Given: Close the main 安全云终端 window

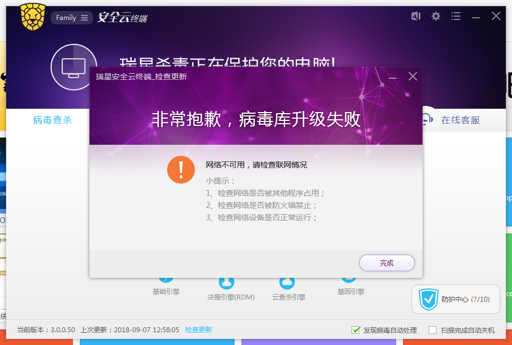Looking at the screenshot, I should [496, 16].
